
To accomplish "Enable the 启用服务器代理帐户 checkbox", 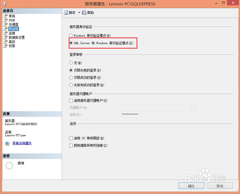I will [x=71, y=100].
